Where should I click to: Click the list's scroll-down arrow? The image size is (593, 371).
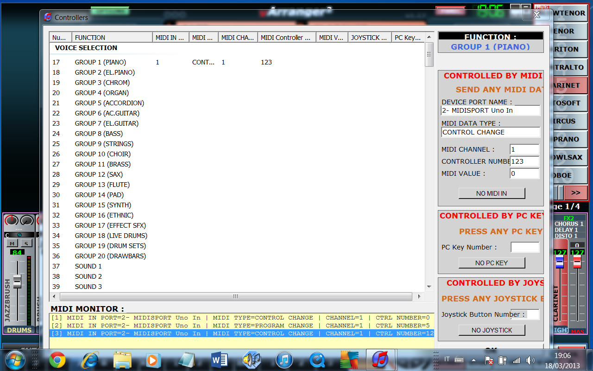coord(429,288)
